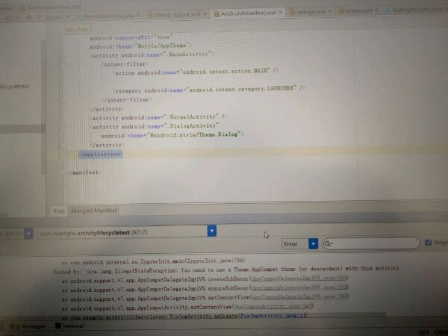Close the strings.xml tab
Screen dimensions: 448x336
point(330,11)
